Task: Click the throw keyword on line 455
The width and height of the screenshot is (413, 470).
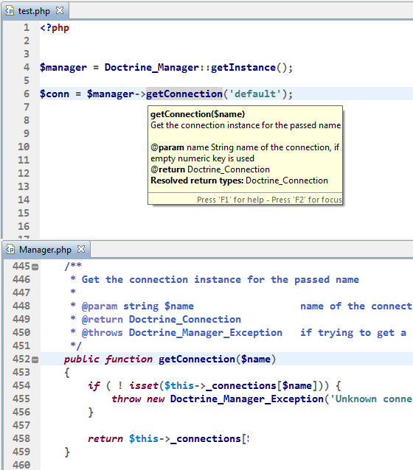Action: (x=126, y=399)
